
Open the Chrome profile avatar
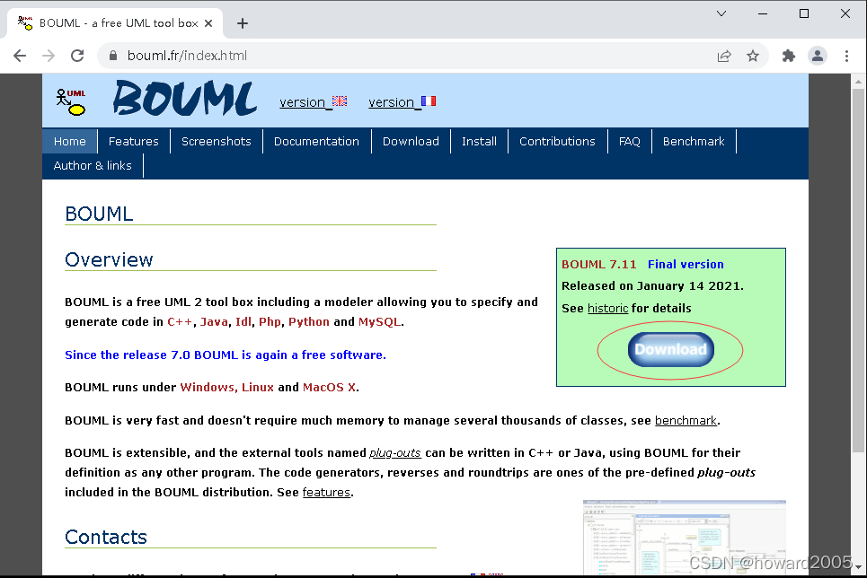(x=818, y=56)
